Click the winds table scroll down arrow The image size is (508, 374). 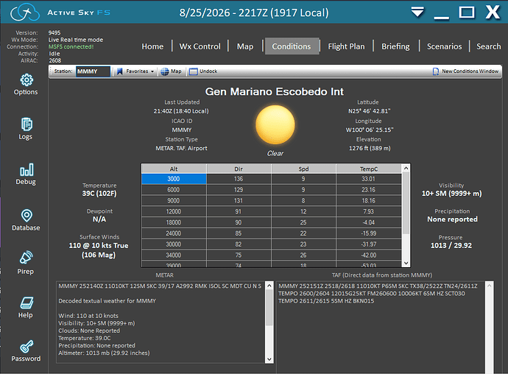(x=406, y=263)
